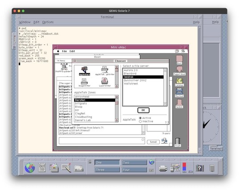
Task: Open the Help Manager bookshelf icon in CDE panel
Action: [200, 168]
